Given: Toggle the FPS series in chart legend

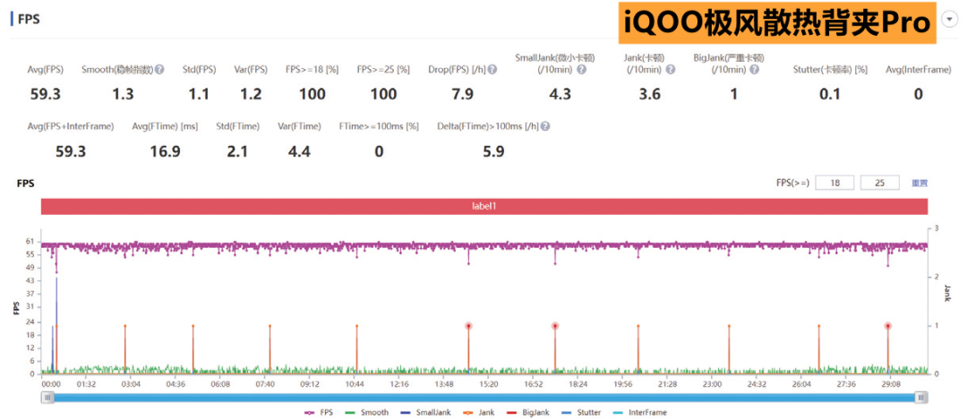Looking at the screenshot, I should 318,412.
